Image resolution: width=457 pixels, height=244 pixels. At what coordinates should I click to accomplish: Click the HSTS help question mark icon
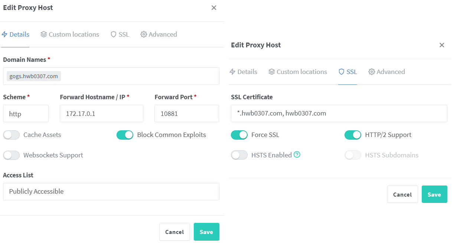click(x=297, y=155)
